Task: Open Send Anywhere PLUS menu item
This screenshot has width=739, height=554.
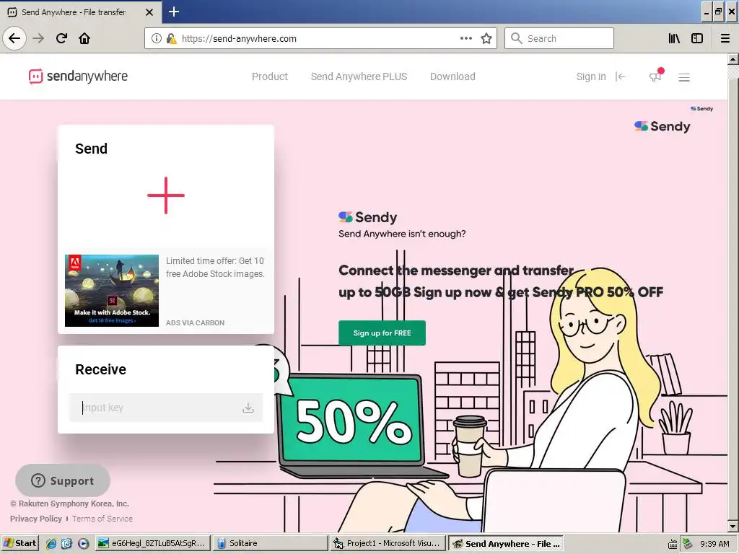Action: pyautogui.click(x=359, y=76)
